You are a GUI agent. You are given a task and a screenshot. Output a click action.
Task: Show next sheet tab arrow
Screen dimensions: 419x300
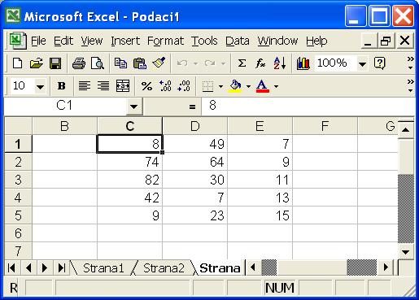(45, 267)
